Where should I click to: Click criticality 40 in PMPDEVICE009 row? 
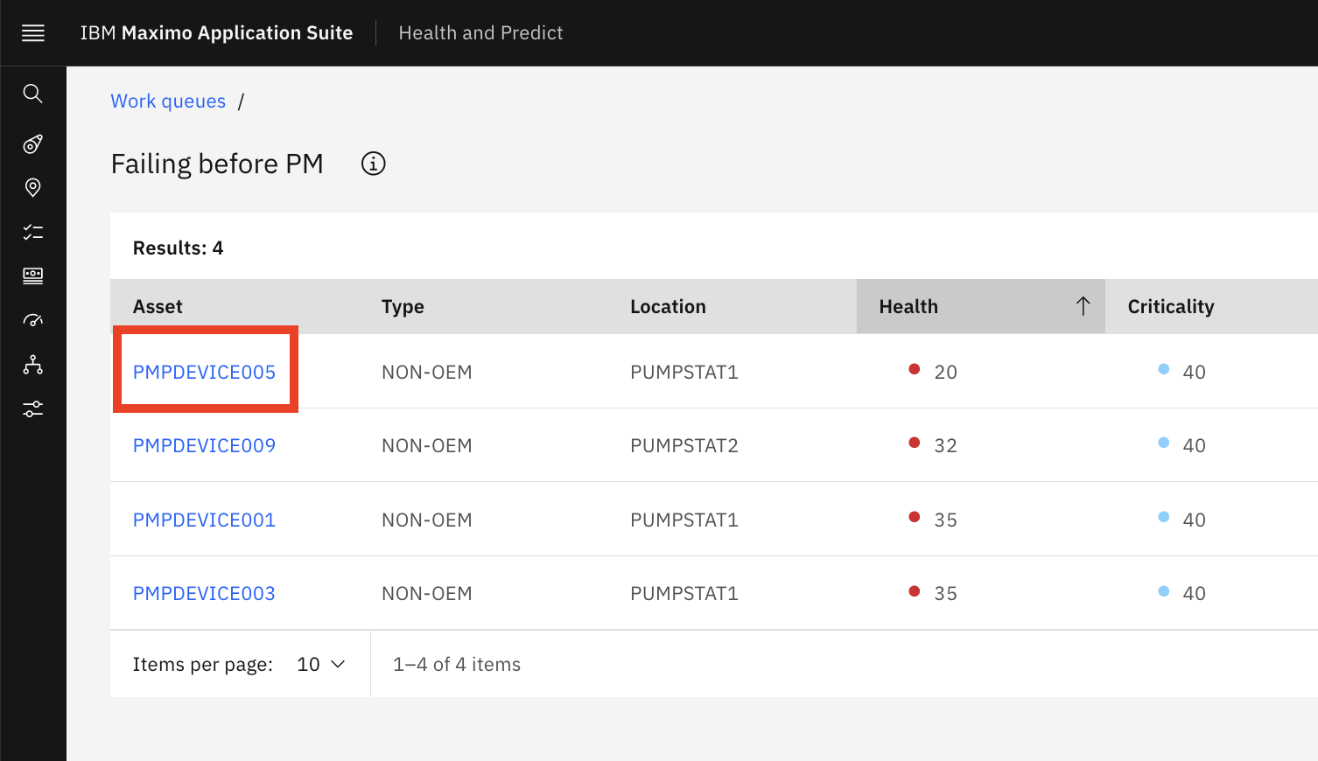[x=1194, y=445]
